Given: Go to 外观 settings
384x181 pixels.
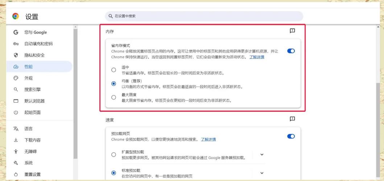Looking at the screenshot, I should pos(39,78).
